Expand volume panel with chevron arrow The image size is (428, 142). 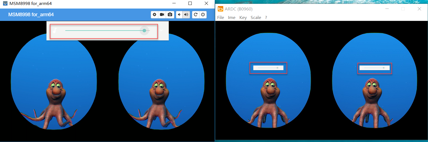(161, 31)
